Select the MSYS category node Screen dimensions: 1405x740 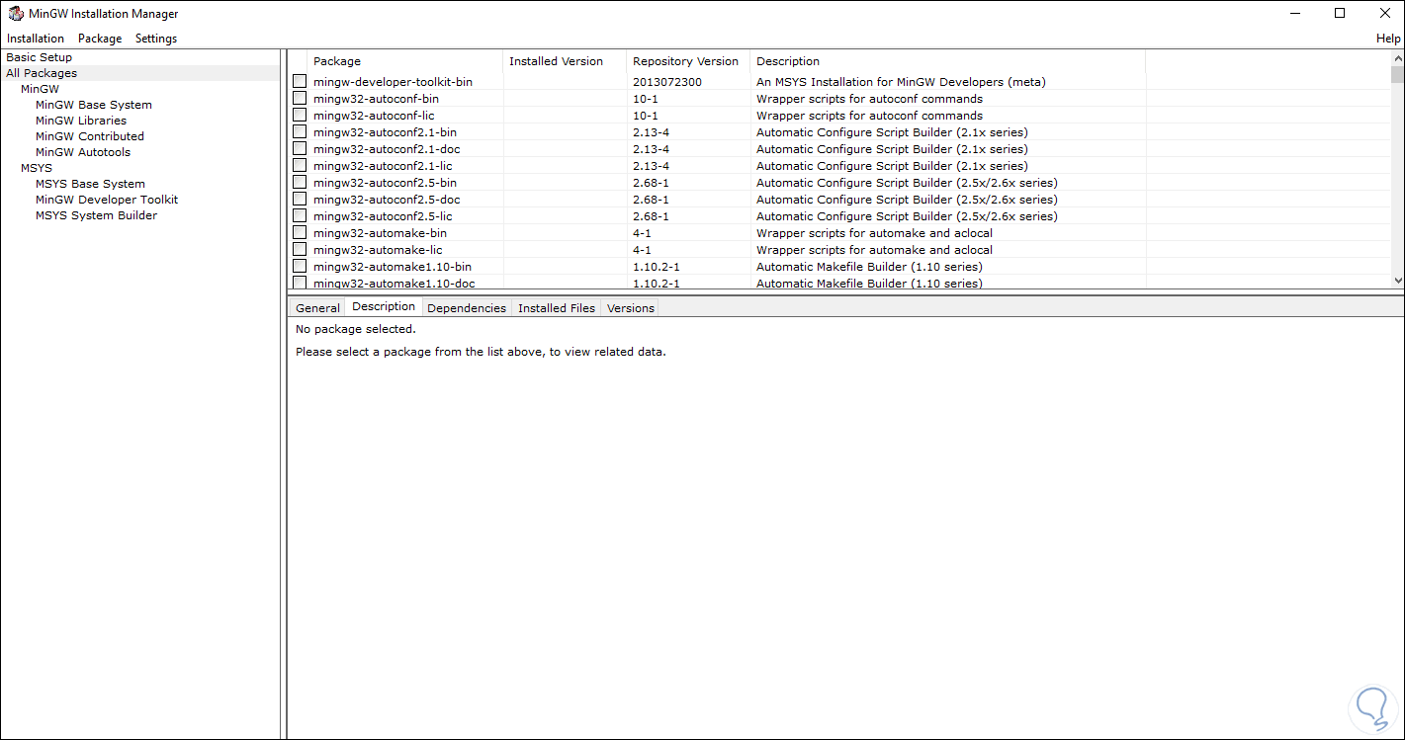pos(37,168)
